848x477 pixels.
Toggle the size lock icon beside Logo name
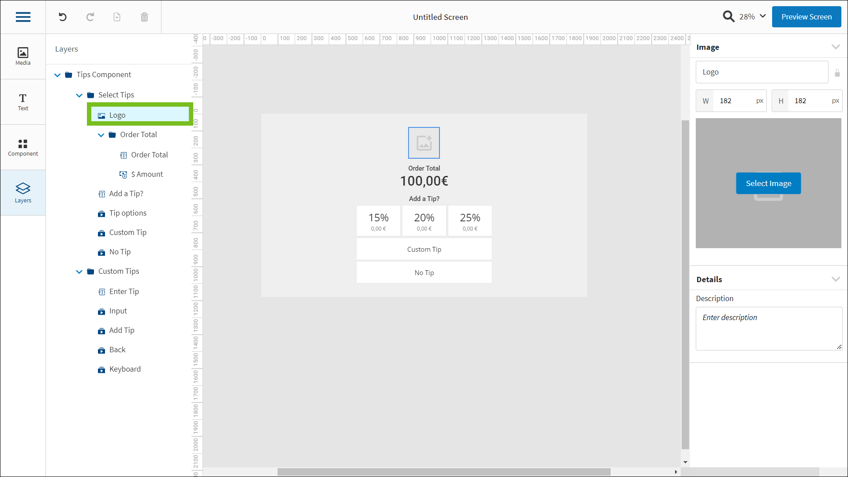point(837,73)
